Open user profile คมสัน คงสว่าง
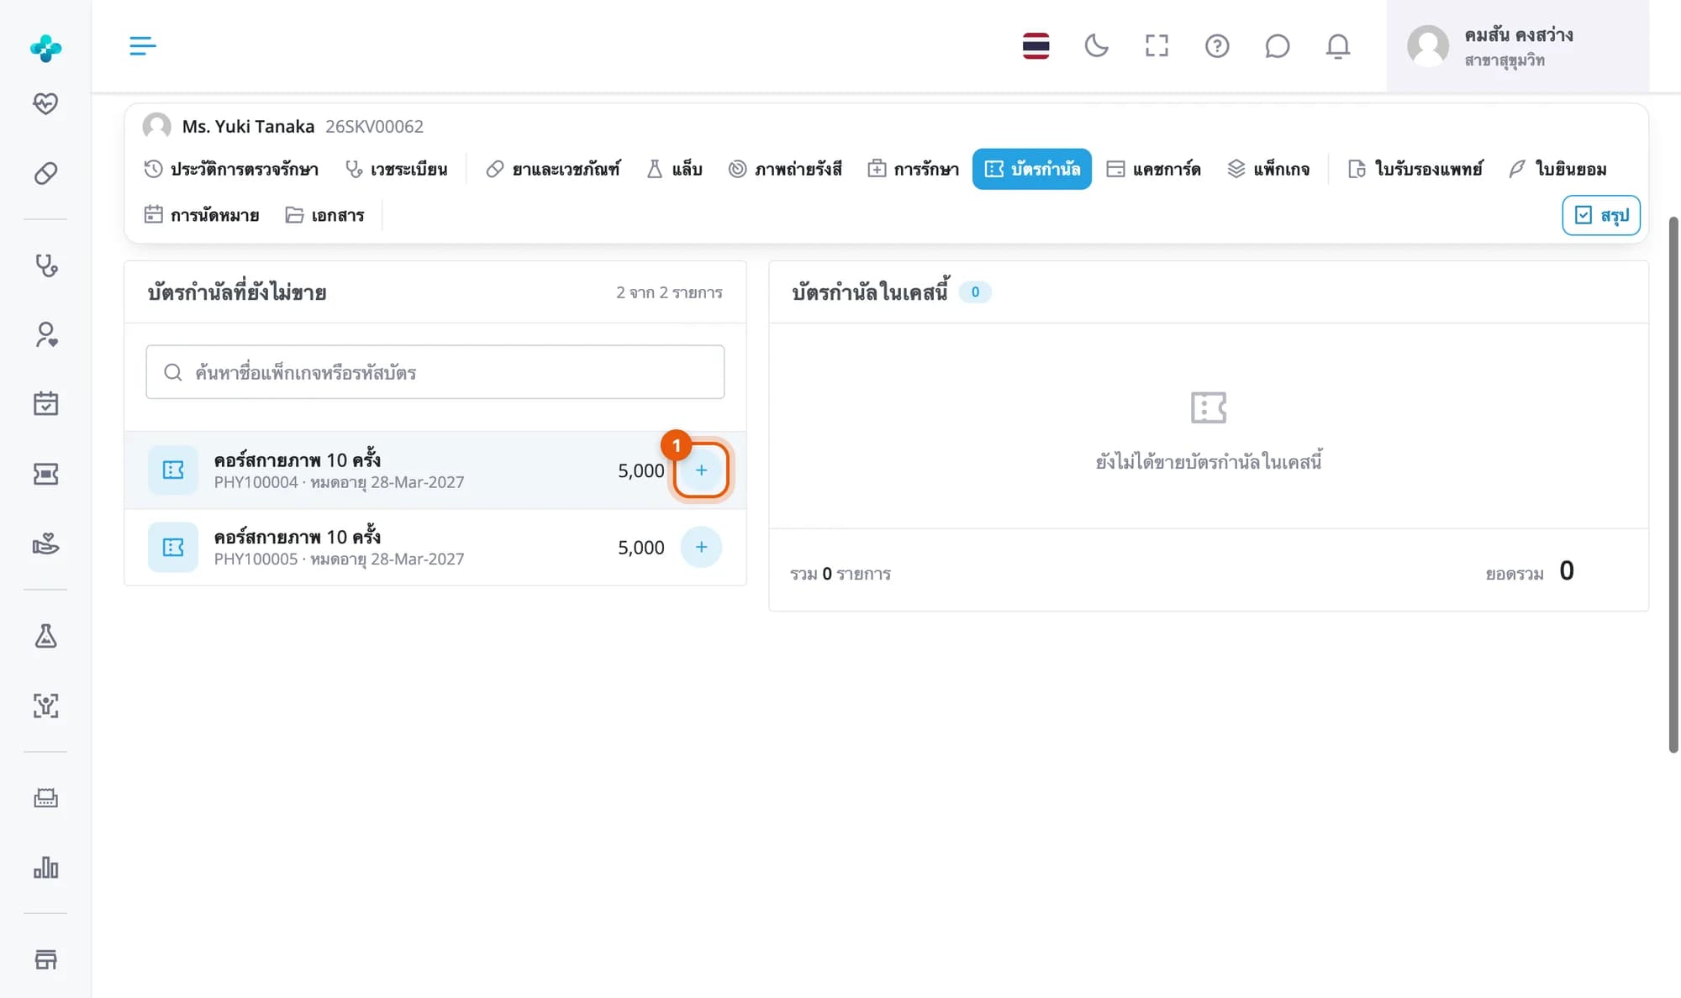Image resolution: width=1681 pixels, height=998 pixels. coord(1517,45)
